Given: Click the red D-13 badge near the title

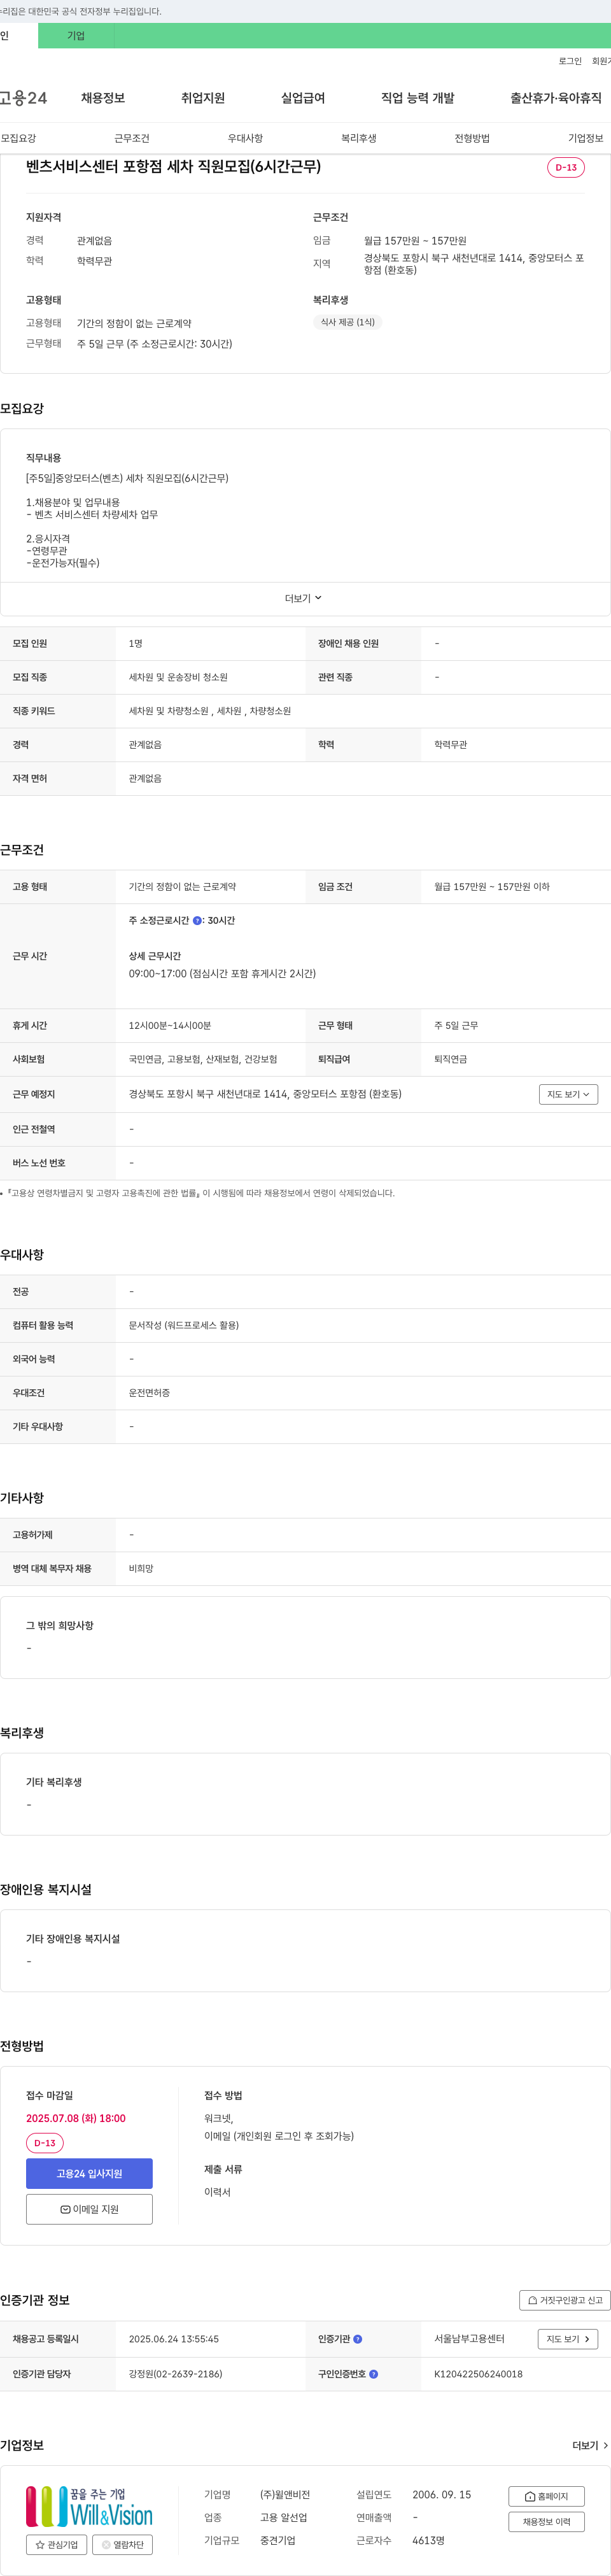Looking at the screenshot, I should coord(566,167).
